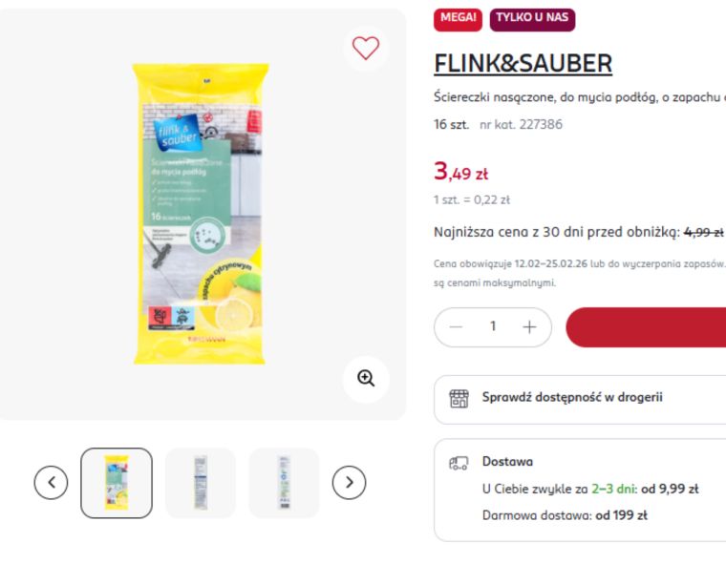Show previous product thumbnail with left arrow

[x=51, y=483]
